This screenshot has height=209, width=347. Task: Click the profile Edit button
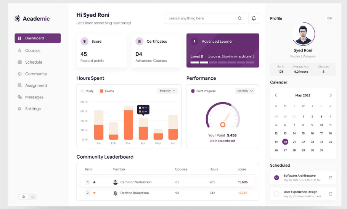[330, 18]
